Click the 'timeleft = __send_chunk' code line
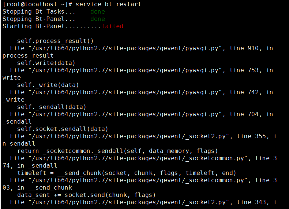The image size is (289, 209). click(127, 173)
